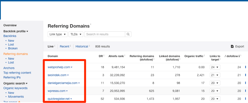Expand seoindek.com domain caret
Image resolution: width=248 pixels, height=103 pixels.
(x=68, y=75)
